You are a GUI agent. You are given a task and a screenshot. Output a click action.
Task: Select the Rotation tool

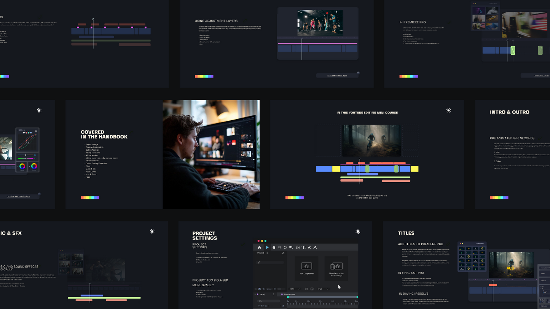coord(285,248)
